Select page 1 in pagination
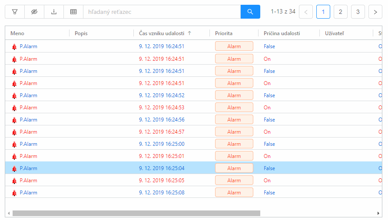Viewport: 388px width, 220px height. (323, 12)
